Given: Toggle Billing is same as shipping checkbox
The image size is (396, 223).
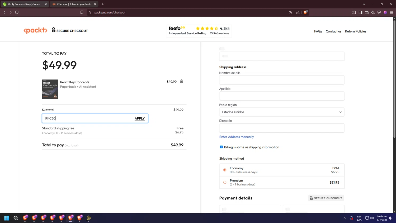Looking at the screenshot, I should [221, 147].
